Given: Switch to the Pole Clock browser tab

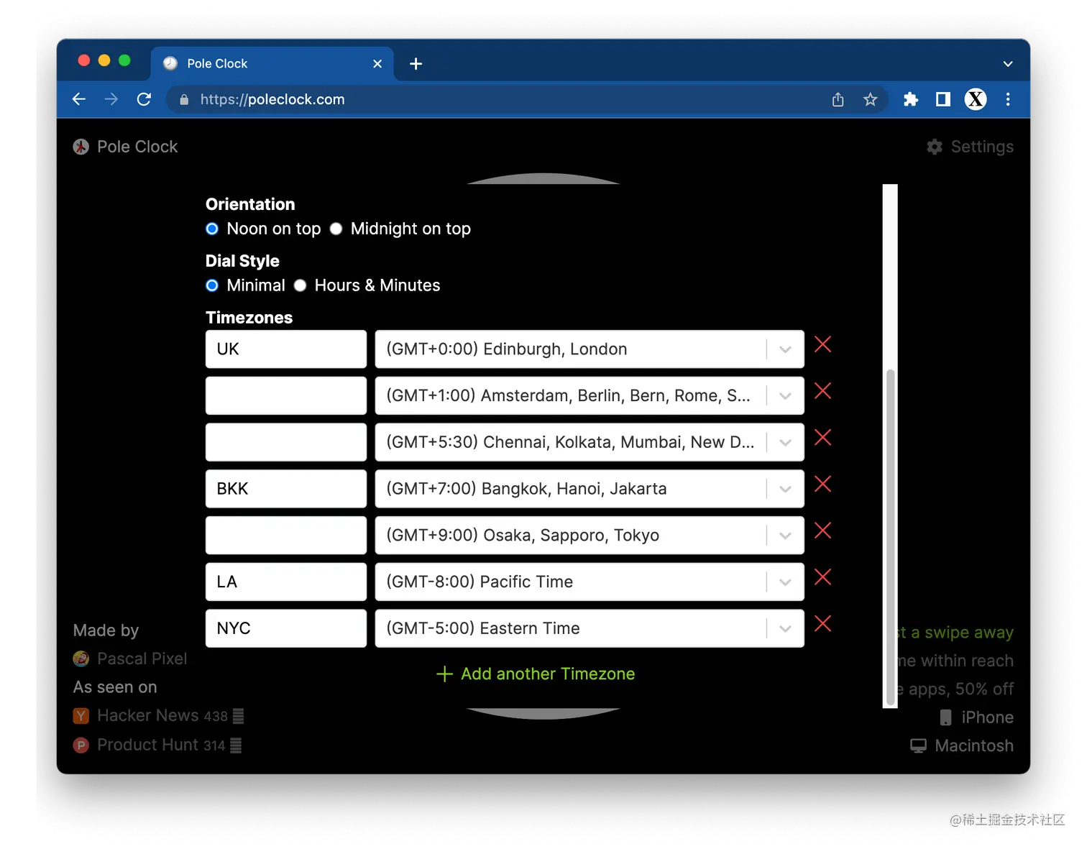Looking at the screenshot, I should coord(272,64).
